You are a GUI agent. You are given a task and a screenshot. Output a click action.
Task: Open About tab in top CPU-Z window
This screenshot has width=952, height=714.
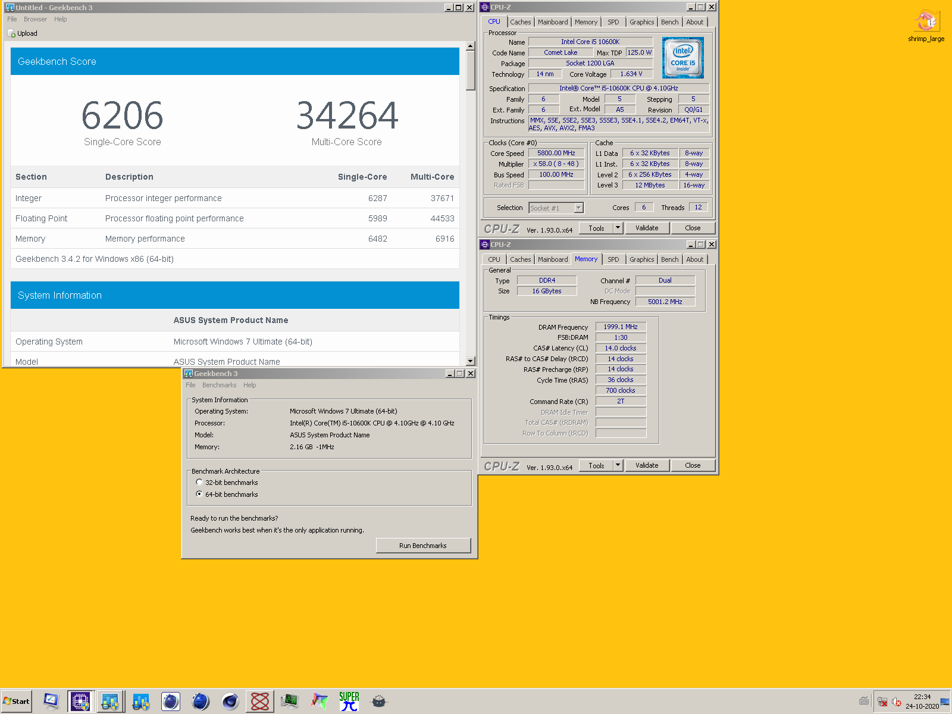(695, 22)
